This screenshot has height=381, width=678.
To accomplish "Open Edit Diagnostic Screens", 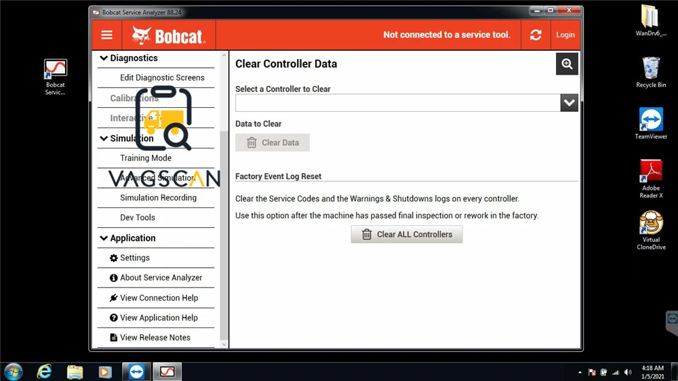I will pyautogui.click(x=162, y=78).
